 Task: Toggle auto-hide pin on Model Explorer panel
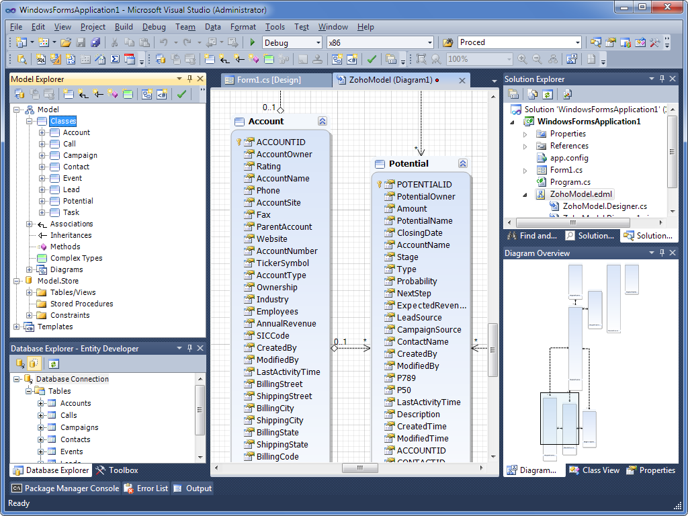coord(190,79)
